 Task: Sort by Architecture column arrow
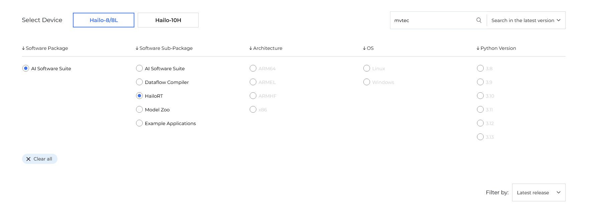pos(251,48)
